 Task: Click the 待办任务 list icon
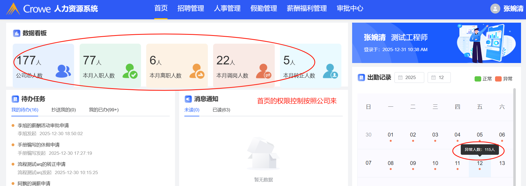click(x=15, y=99)
